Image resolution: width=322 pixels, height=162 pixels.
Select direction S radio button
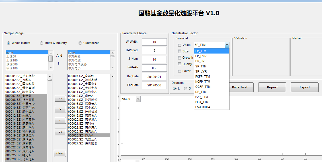tap(186, 88)
